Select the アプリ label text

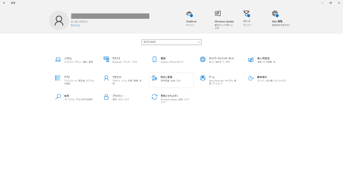(67, 77)
